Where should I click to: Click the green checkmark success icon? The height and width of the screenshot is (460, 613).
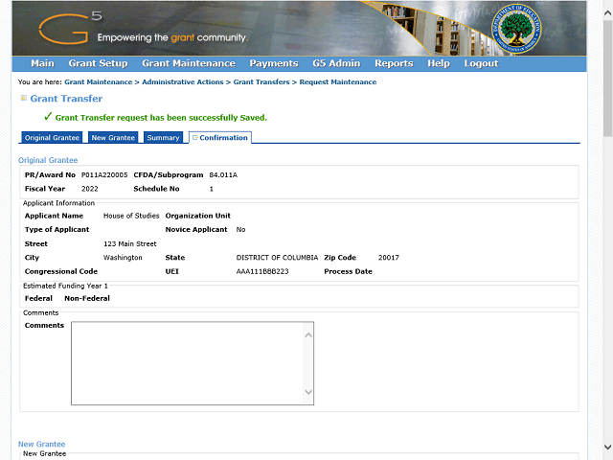pyautogui.click(x=48, y=117)
